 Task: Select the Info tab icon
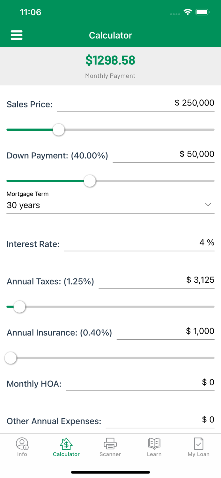pyautogui.click(x=22, y=444)
